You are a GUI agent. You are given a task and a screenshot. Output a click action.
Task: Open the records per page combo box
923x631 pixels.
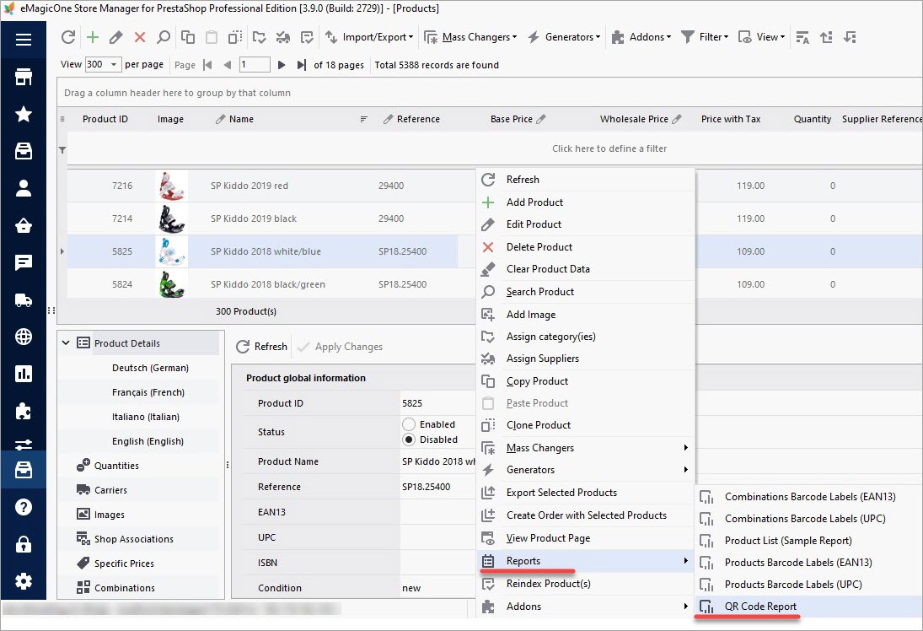click(x=104, y=65)
